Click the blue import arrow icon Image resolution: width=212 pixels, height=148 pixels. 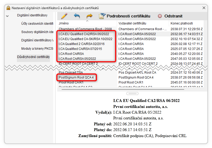tap(77, 16)
